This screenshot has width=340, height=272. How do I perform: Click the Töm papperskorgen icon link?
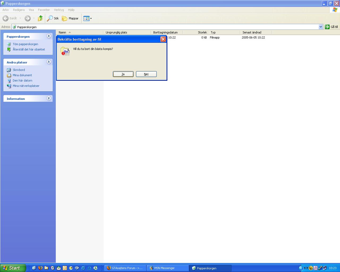(9, 44)
